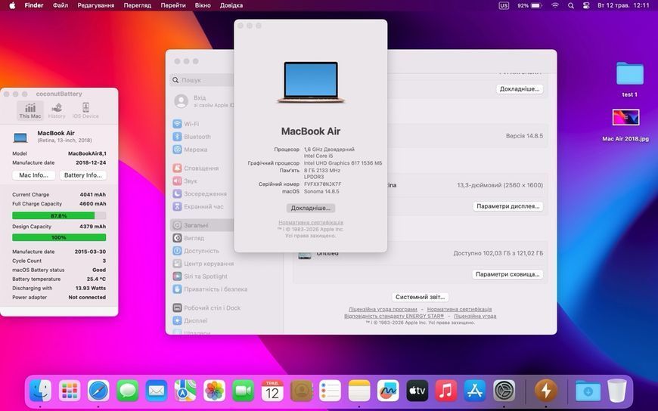Screen dimensions: 658x411
Task: Open Trash in the Dock
Action: point(617,391)
